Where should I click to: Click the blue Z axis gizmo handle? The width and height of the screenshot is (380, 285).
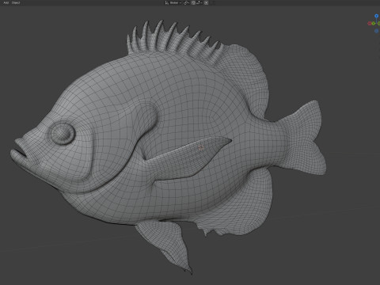[x=377, y=16]
